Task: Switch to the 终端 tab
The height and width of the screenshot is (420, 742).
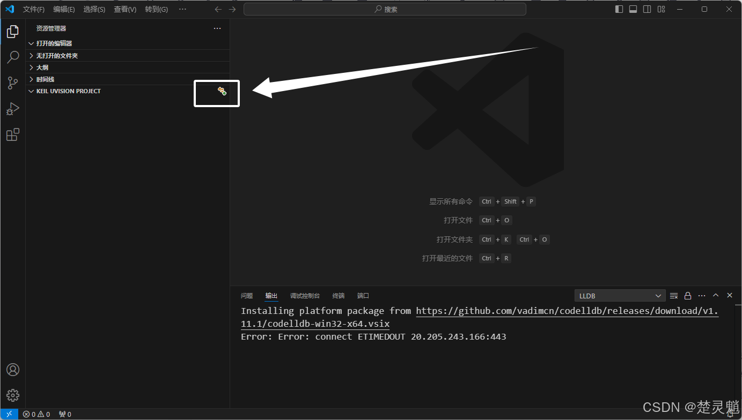Action: pyautogui.click(x=339, y=296)
